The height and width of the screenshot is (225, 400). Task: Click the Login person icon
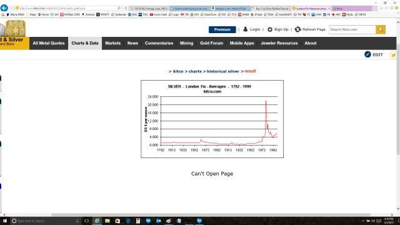(x=245, y=29)
